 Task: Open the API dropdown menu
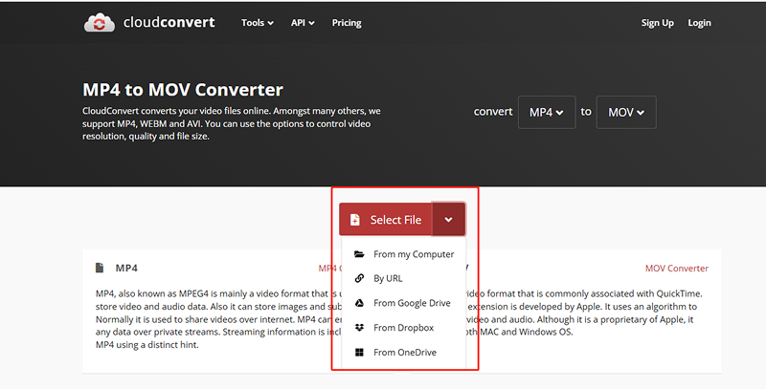[303, 23]
